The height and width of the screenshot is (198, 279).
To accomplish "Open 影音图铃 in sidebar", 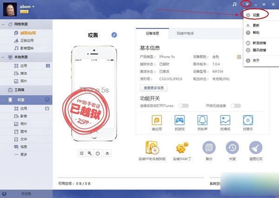I will (26, 48).
